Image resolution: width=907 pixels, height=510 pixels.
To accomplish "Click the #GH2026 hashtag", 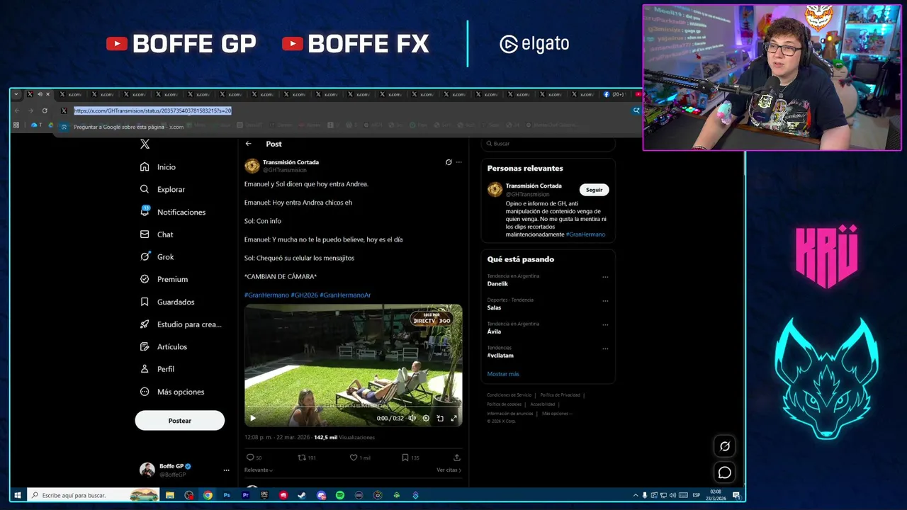I will [x=304, y=295].
